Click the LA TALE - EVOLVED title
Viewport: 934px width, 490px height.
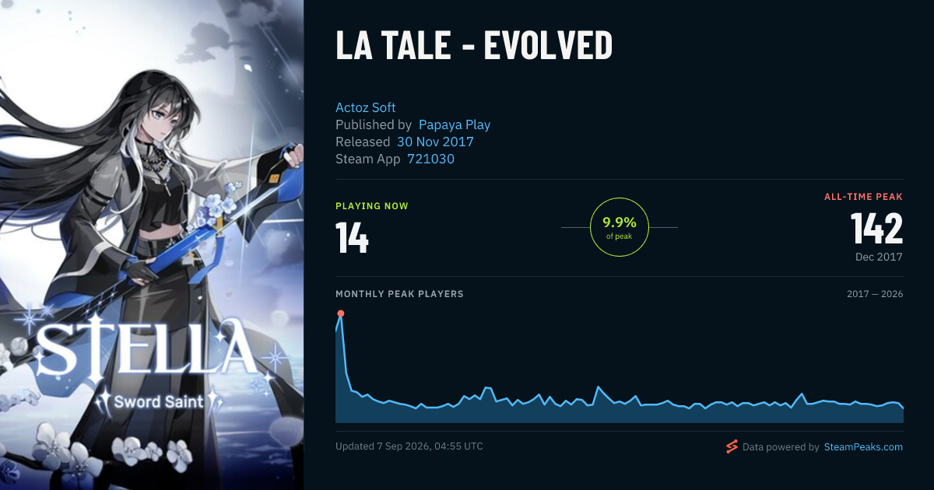tap(474, 47)
